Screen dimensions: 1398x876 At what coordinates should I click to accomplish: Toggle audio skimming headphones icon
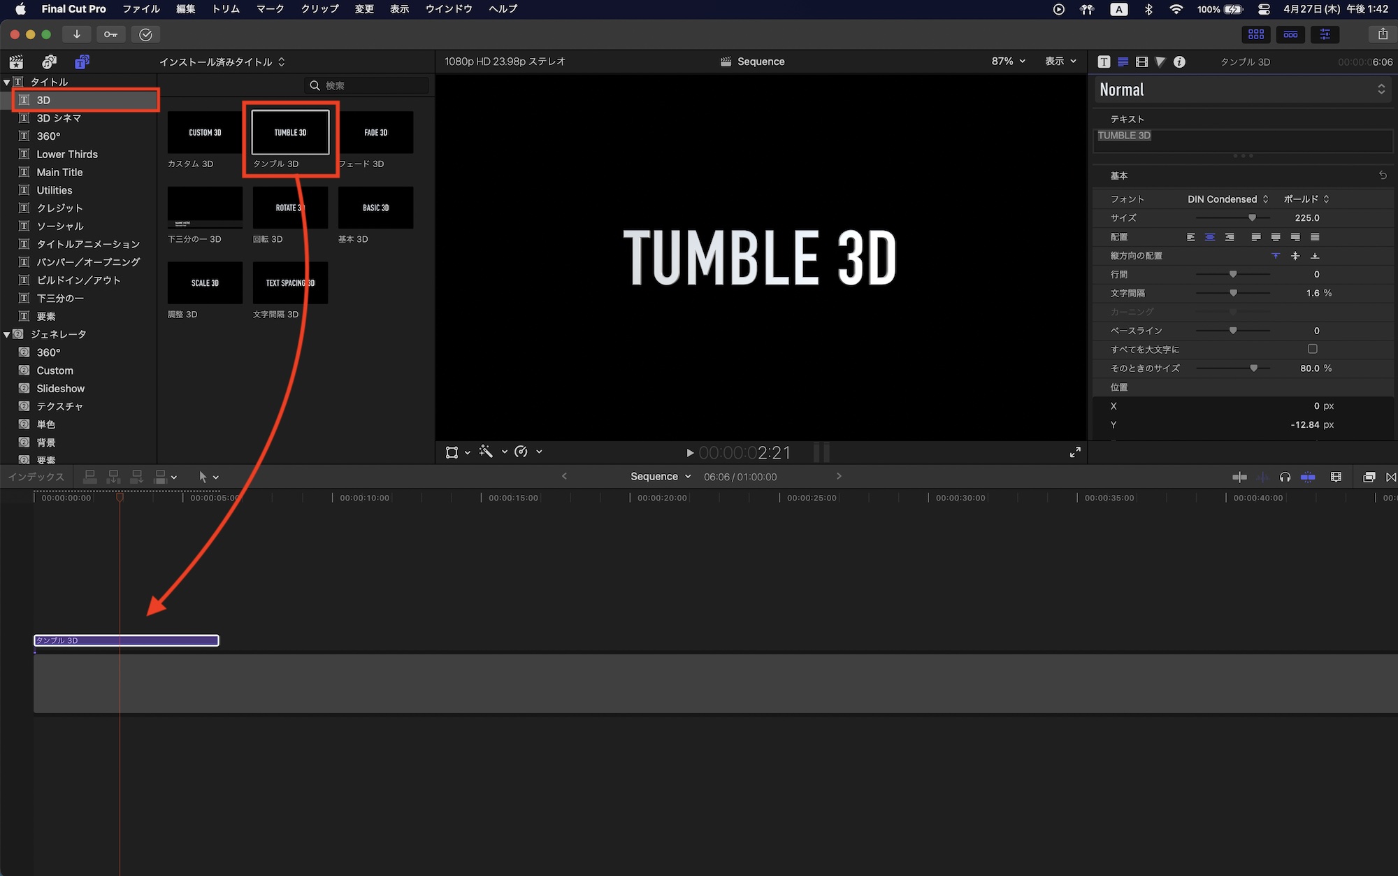(x=1285, y=477)
